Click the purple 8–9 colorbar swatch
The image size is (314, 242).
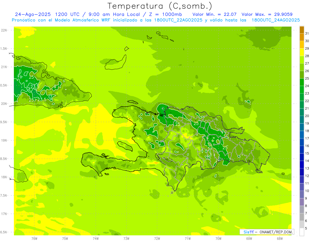pyautogui.click(x=302, y=202)
